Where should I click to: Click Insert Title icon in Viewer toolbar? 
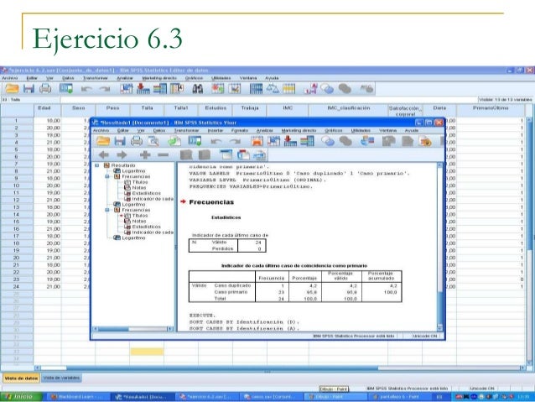click(x=243, y=155)
